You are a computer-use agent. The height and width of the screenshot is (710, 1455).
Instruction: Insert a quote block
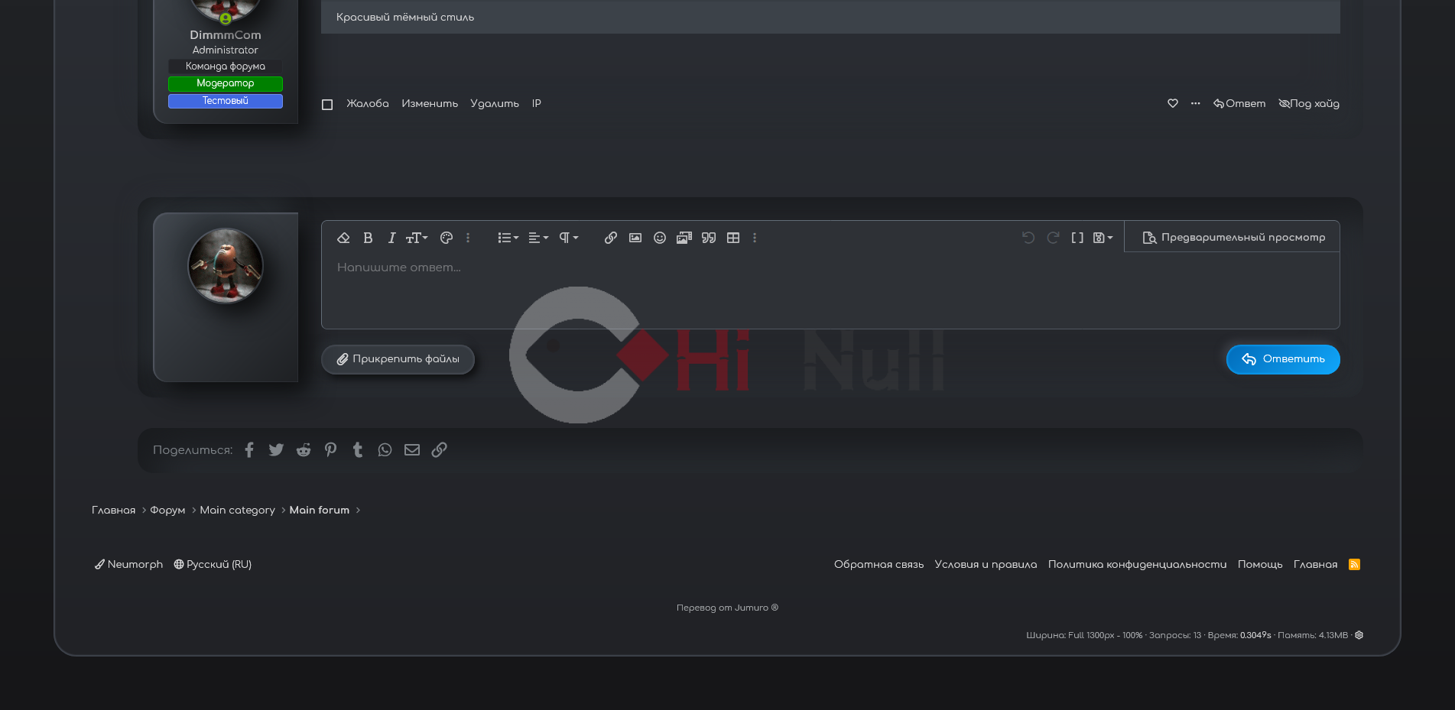[709, 238]
